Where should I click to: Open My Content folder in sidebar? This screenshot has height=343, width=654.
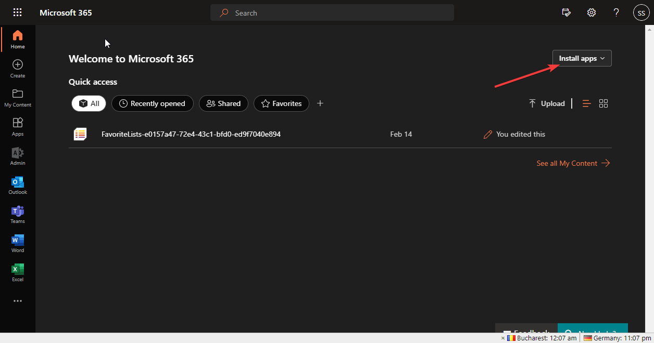coord(18,98)
